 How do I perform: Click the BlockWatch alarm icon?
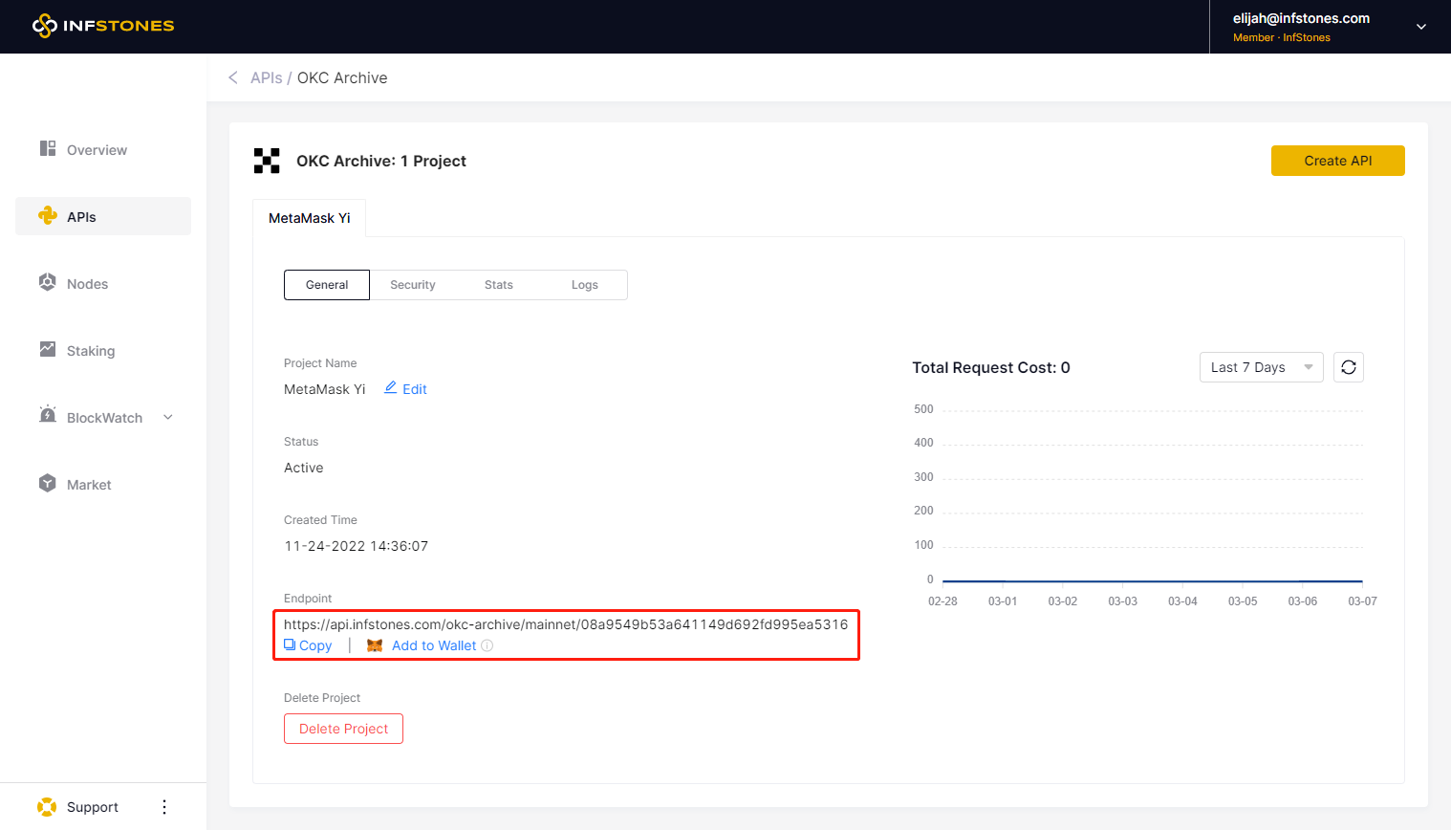[x=48, y=415]
